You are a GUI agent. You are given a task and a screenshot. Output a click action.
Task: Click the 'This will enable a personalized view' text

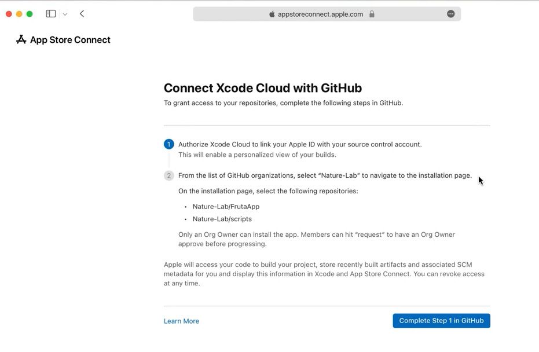click(x=257, y=155)
